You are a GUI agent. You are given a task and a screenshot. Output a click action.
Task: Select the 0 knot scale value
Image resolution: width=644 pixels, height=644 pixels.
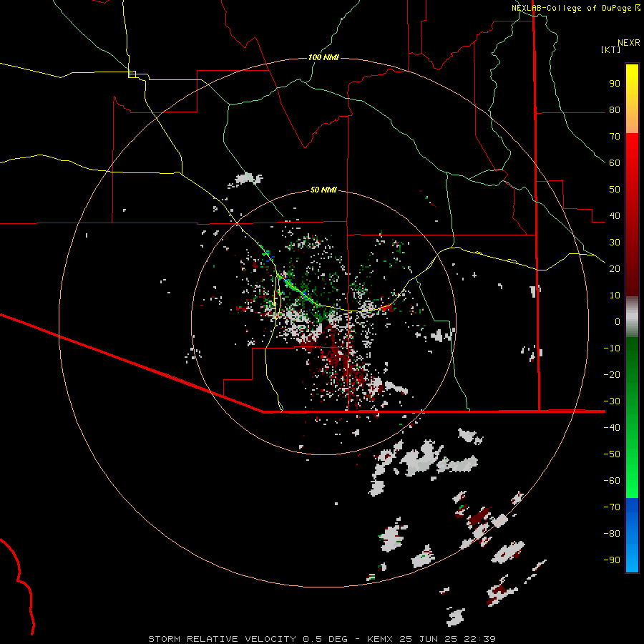pos(618,322)
